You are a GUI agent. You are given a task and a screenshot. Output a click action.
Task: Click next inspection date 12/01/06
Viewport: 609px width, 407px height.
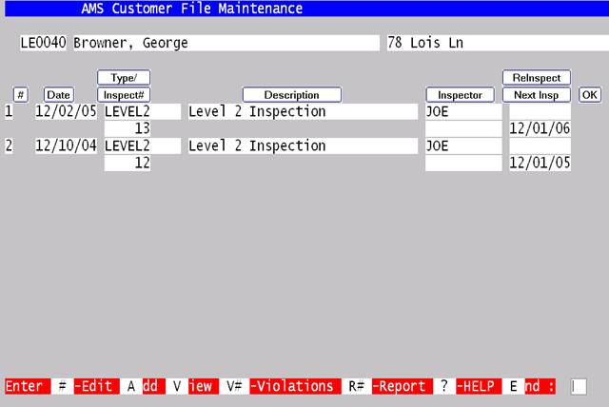[x=539, y=128]
